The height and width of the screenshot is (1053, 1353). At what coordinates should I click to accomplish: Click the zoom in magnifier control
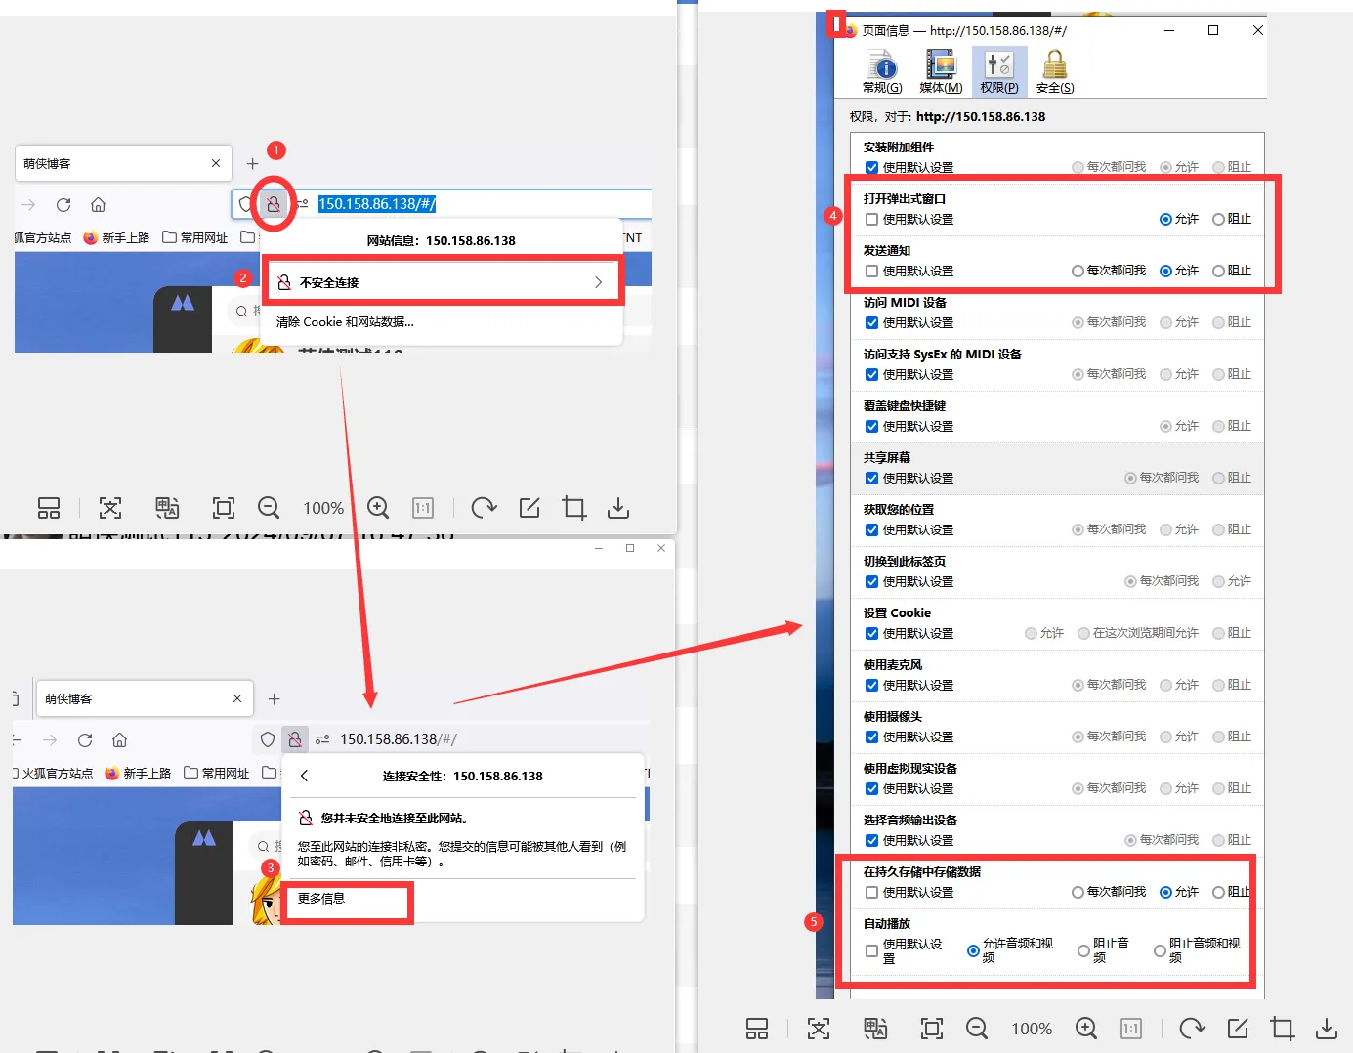click(378, 508)
